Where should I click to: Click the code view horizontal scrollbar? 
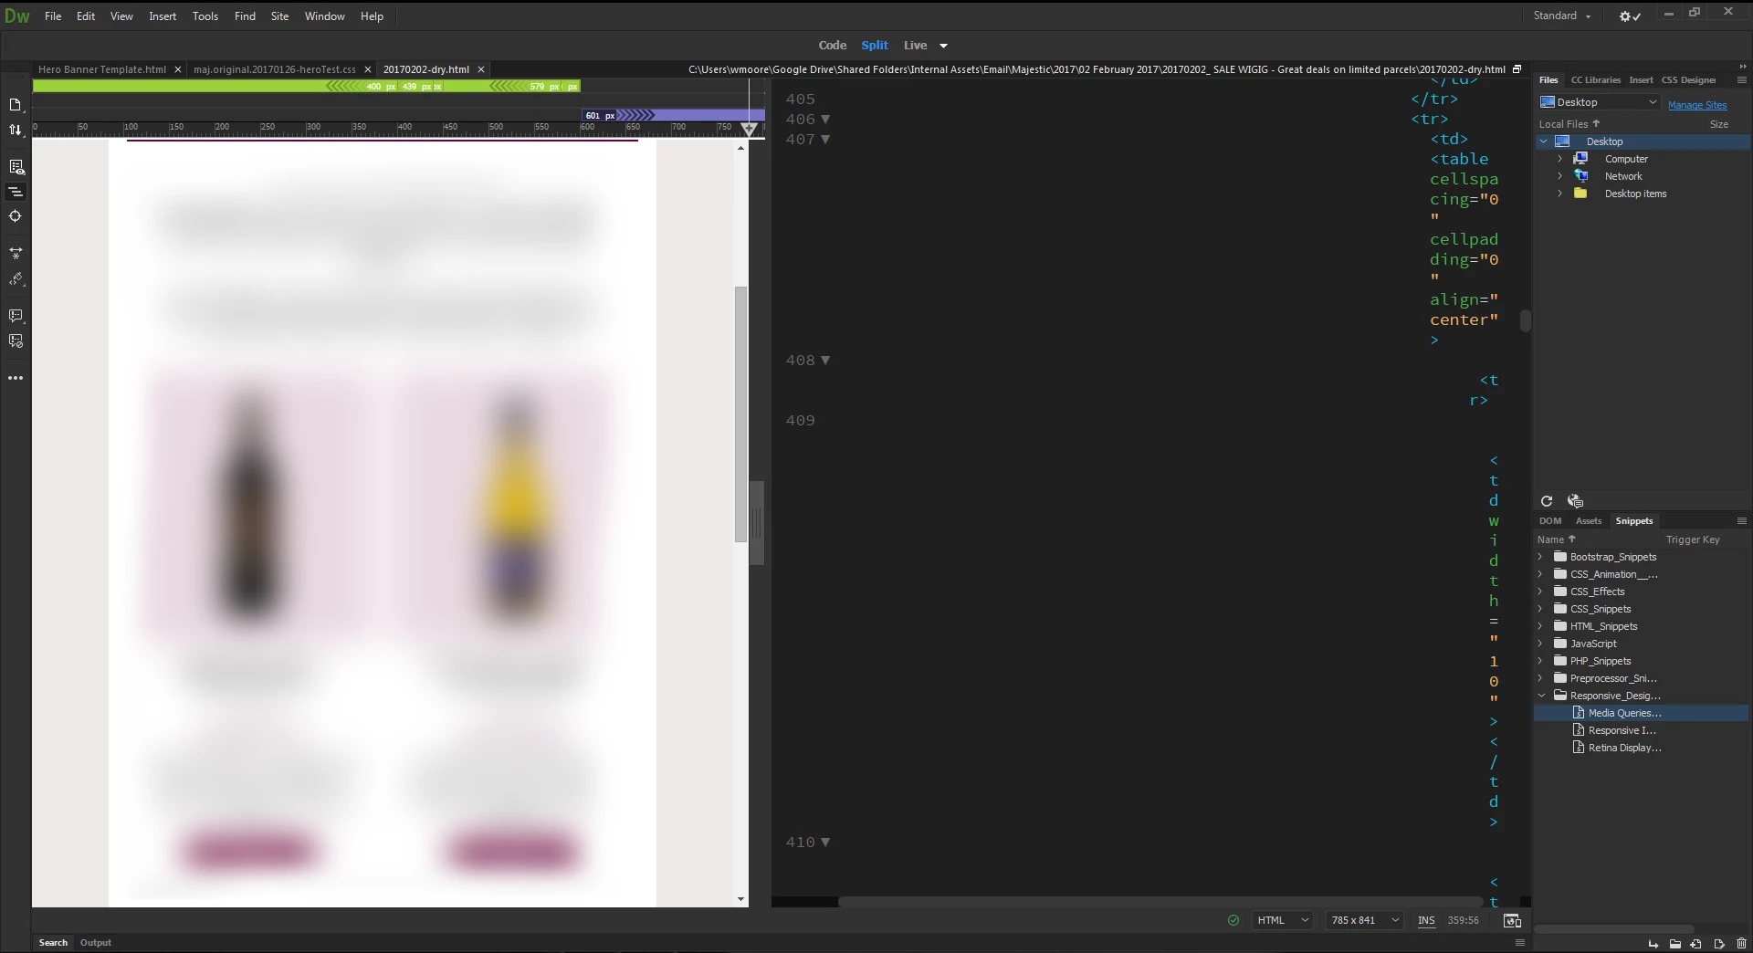point(1160,902)
